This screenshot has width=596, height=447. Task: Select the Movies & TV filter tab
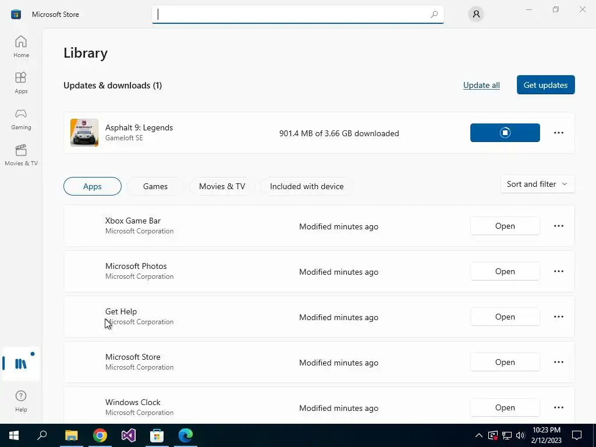coord(222,186)
